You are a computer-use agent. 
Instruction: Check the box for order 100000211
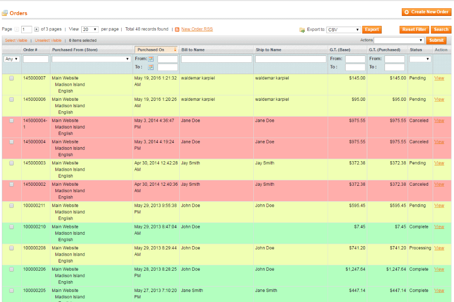coord(11,205)
